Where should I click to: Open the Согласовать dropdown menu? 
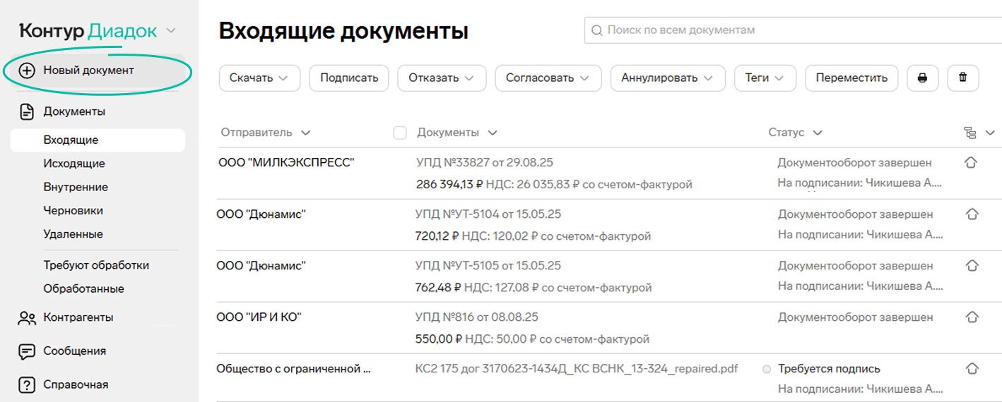coord(548,78)
